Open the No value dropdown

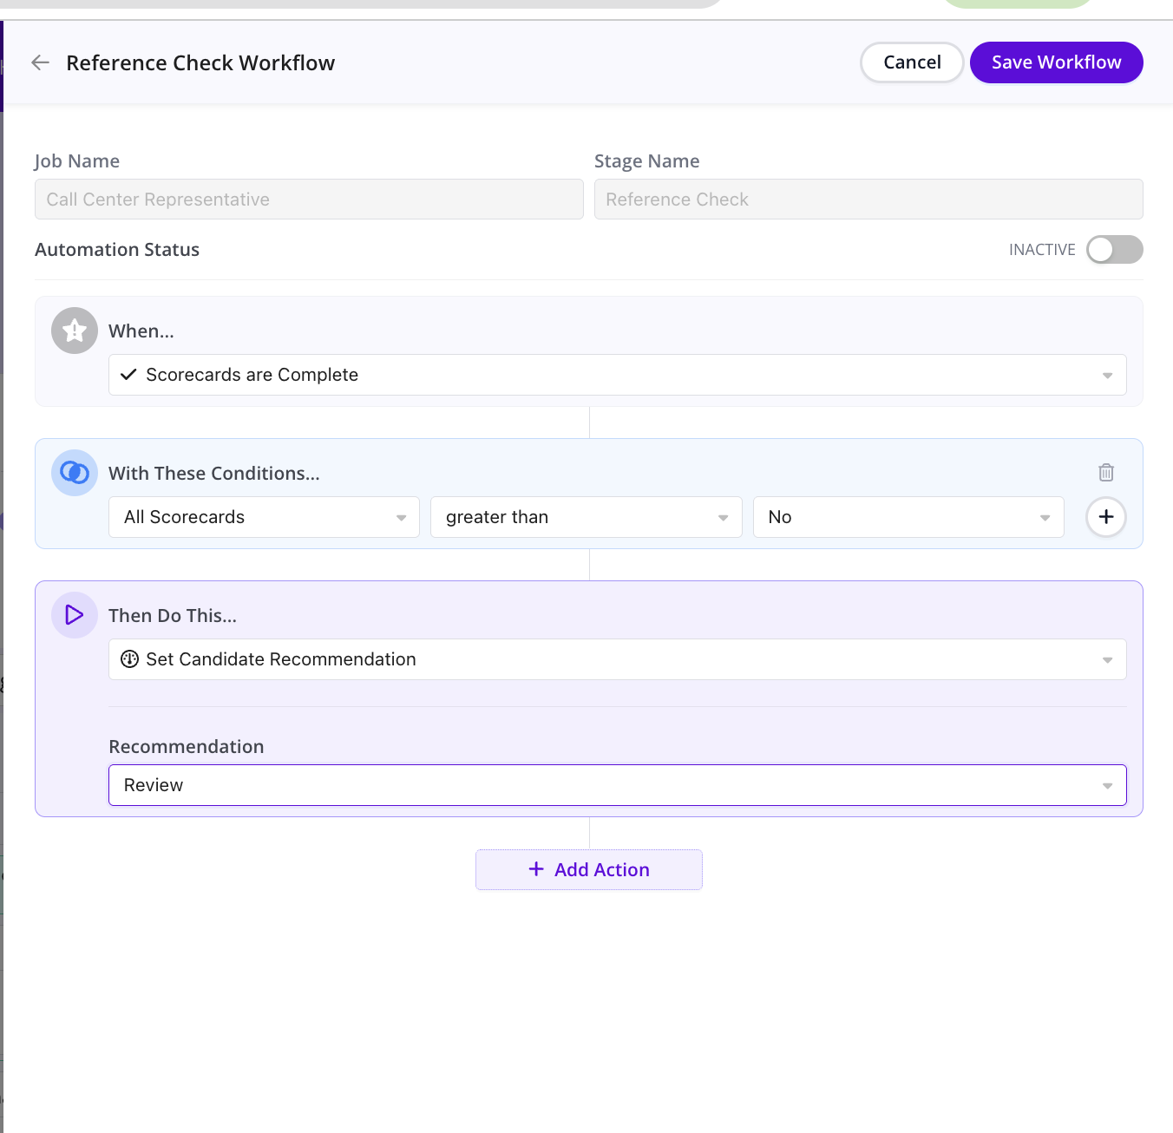click(x=908, y=517)
